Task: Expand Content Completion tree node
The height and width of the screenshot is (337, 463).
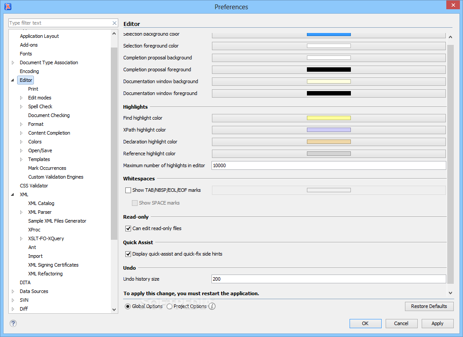Action: tap(21, 133)
